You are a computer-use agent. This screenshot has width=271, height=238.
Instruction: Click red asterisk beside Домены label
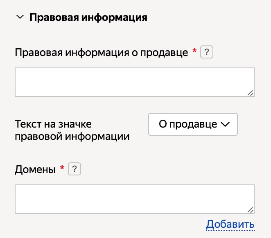(62, 167)
